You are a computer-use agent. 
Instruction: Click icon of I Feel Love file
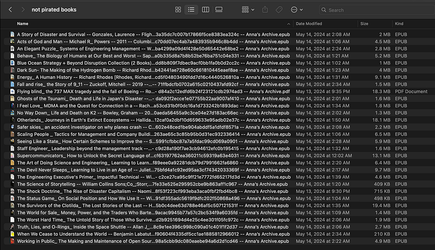(12, 105)
